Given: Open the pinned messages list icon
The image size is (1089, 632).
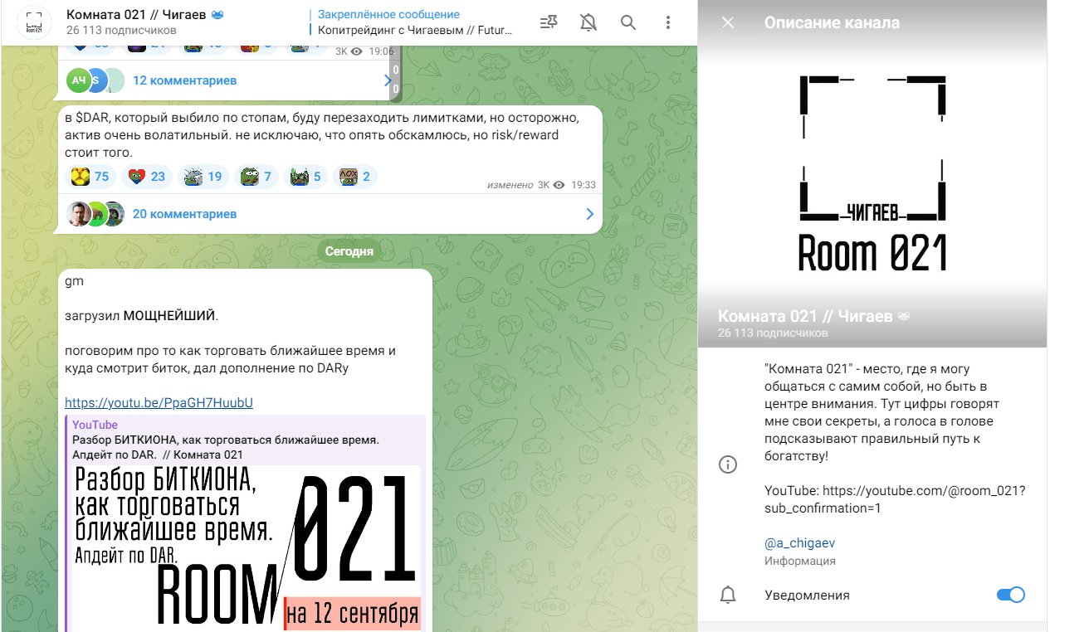Looking at the screenshot, I should tap(549, 23).
